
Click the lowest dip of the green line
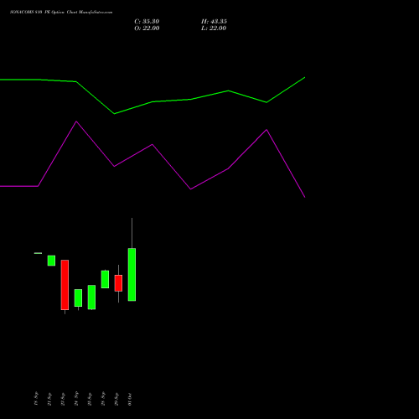pyautogui.click(x=114, y=114)
